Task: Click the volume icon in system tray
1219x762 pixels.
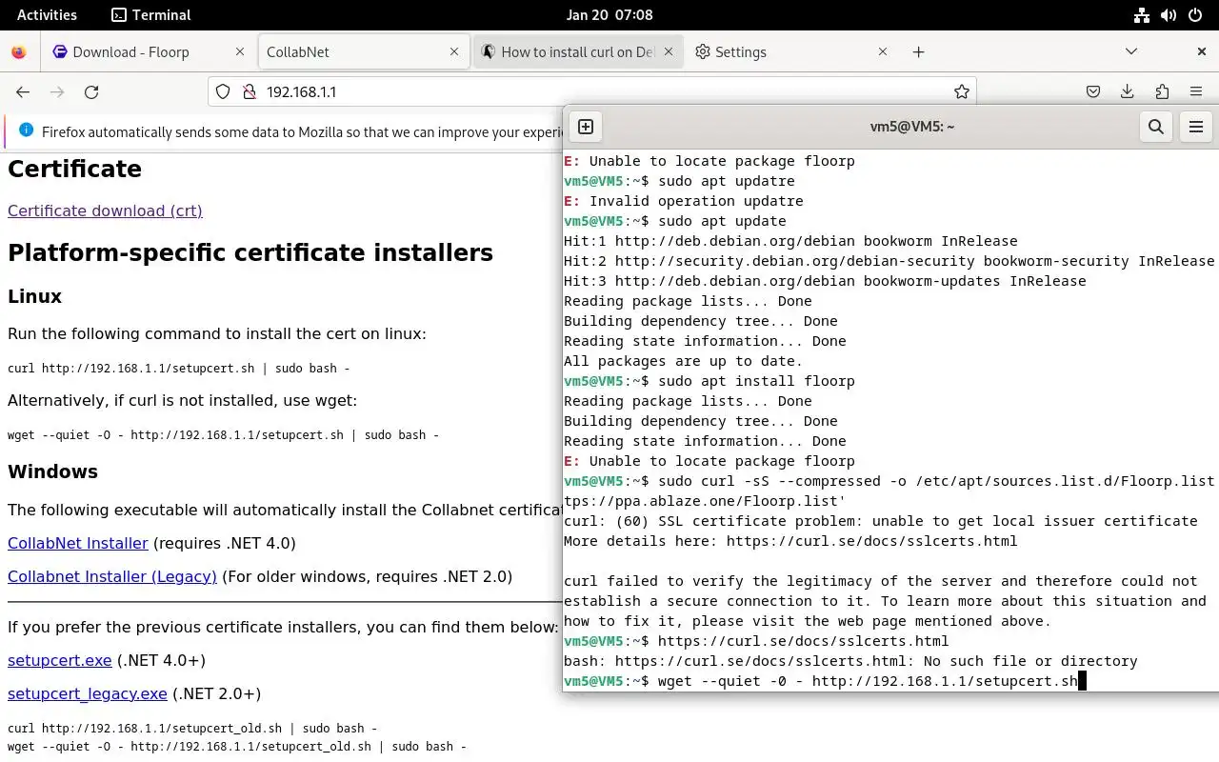Action: click(x=1169, y=14)
